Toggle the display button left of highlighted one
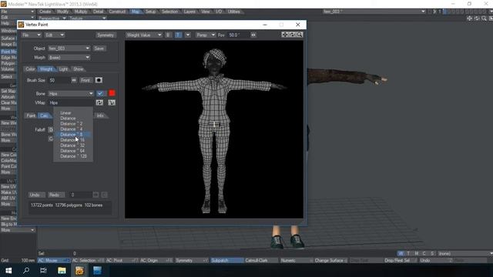 pyautogui.click(x=169, y=35)
